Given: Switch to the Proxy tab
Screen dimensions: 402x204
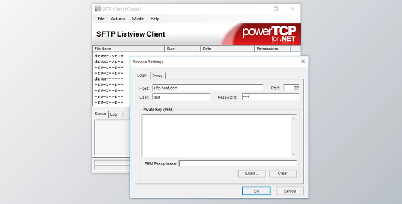Looking at the screenshot, I should pyautogui.click(x=158, y=76).
